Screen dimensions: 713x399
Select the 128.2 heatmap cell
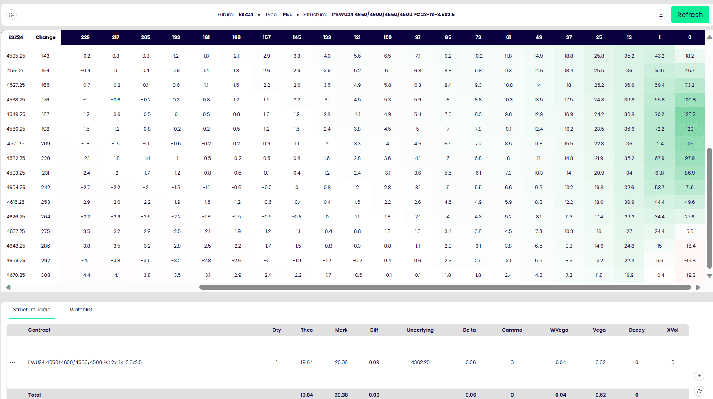(x=689, y=114)
